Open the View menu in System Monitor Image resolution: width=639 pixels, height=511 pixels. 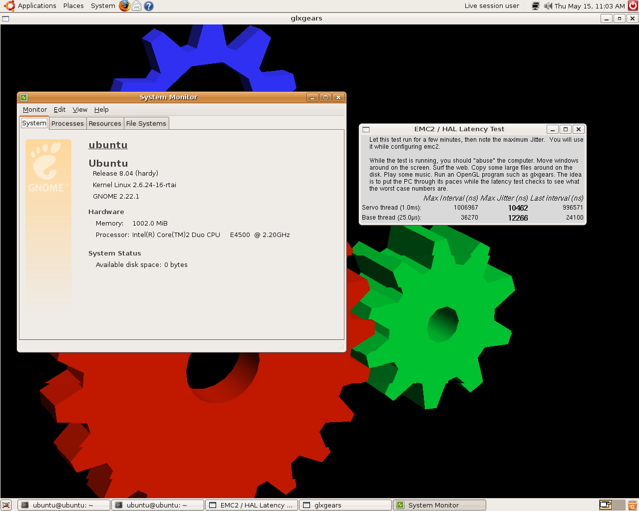pyautogui.click(x=80, y=110)
